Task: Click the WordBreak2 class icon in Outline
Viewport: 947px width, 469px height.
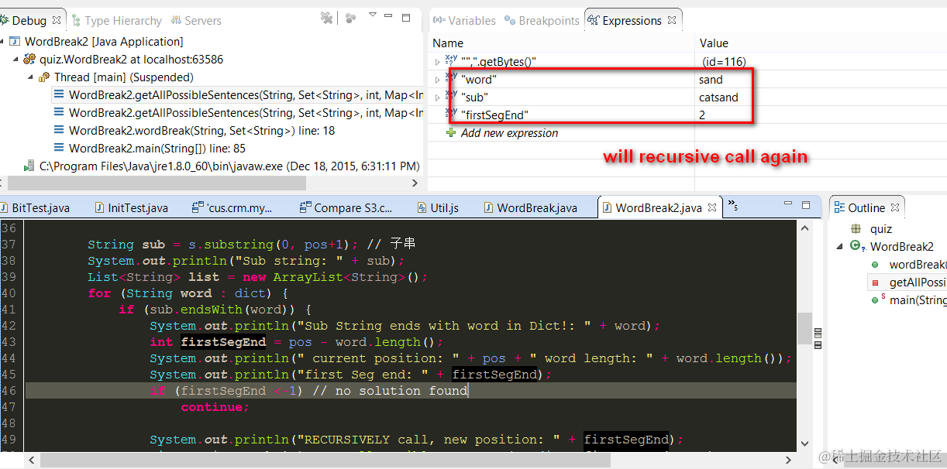Action: tap(856, 246)
